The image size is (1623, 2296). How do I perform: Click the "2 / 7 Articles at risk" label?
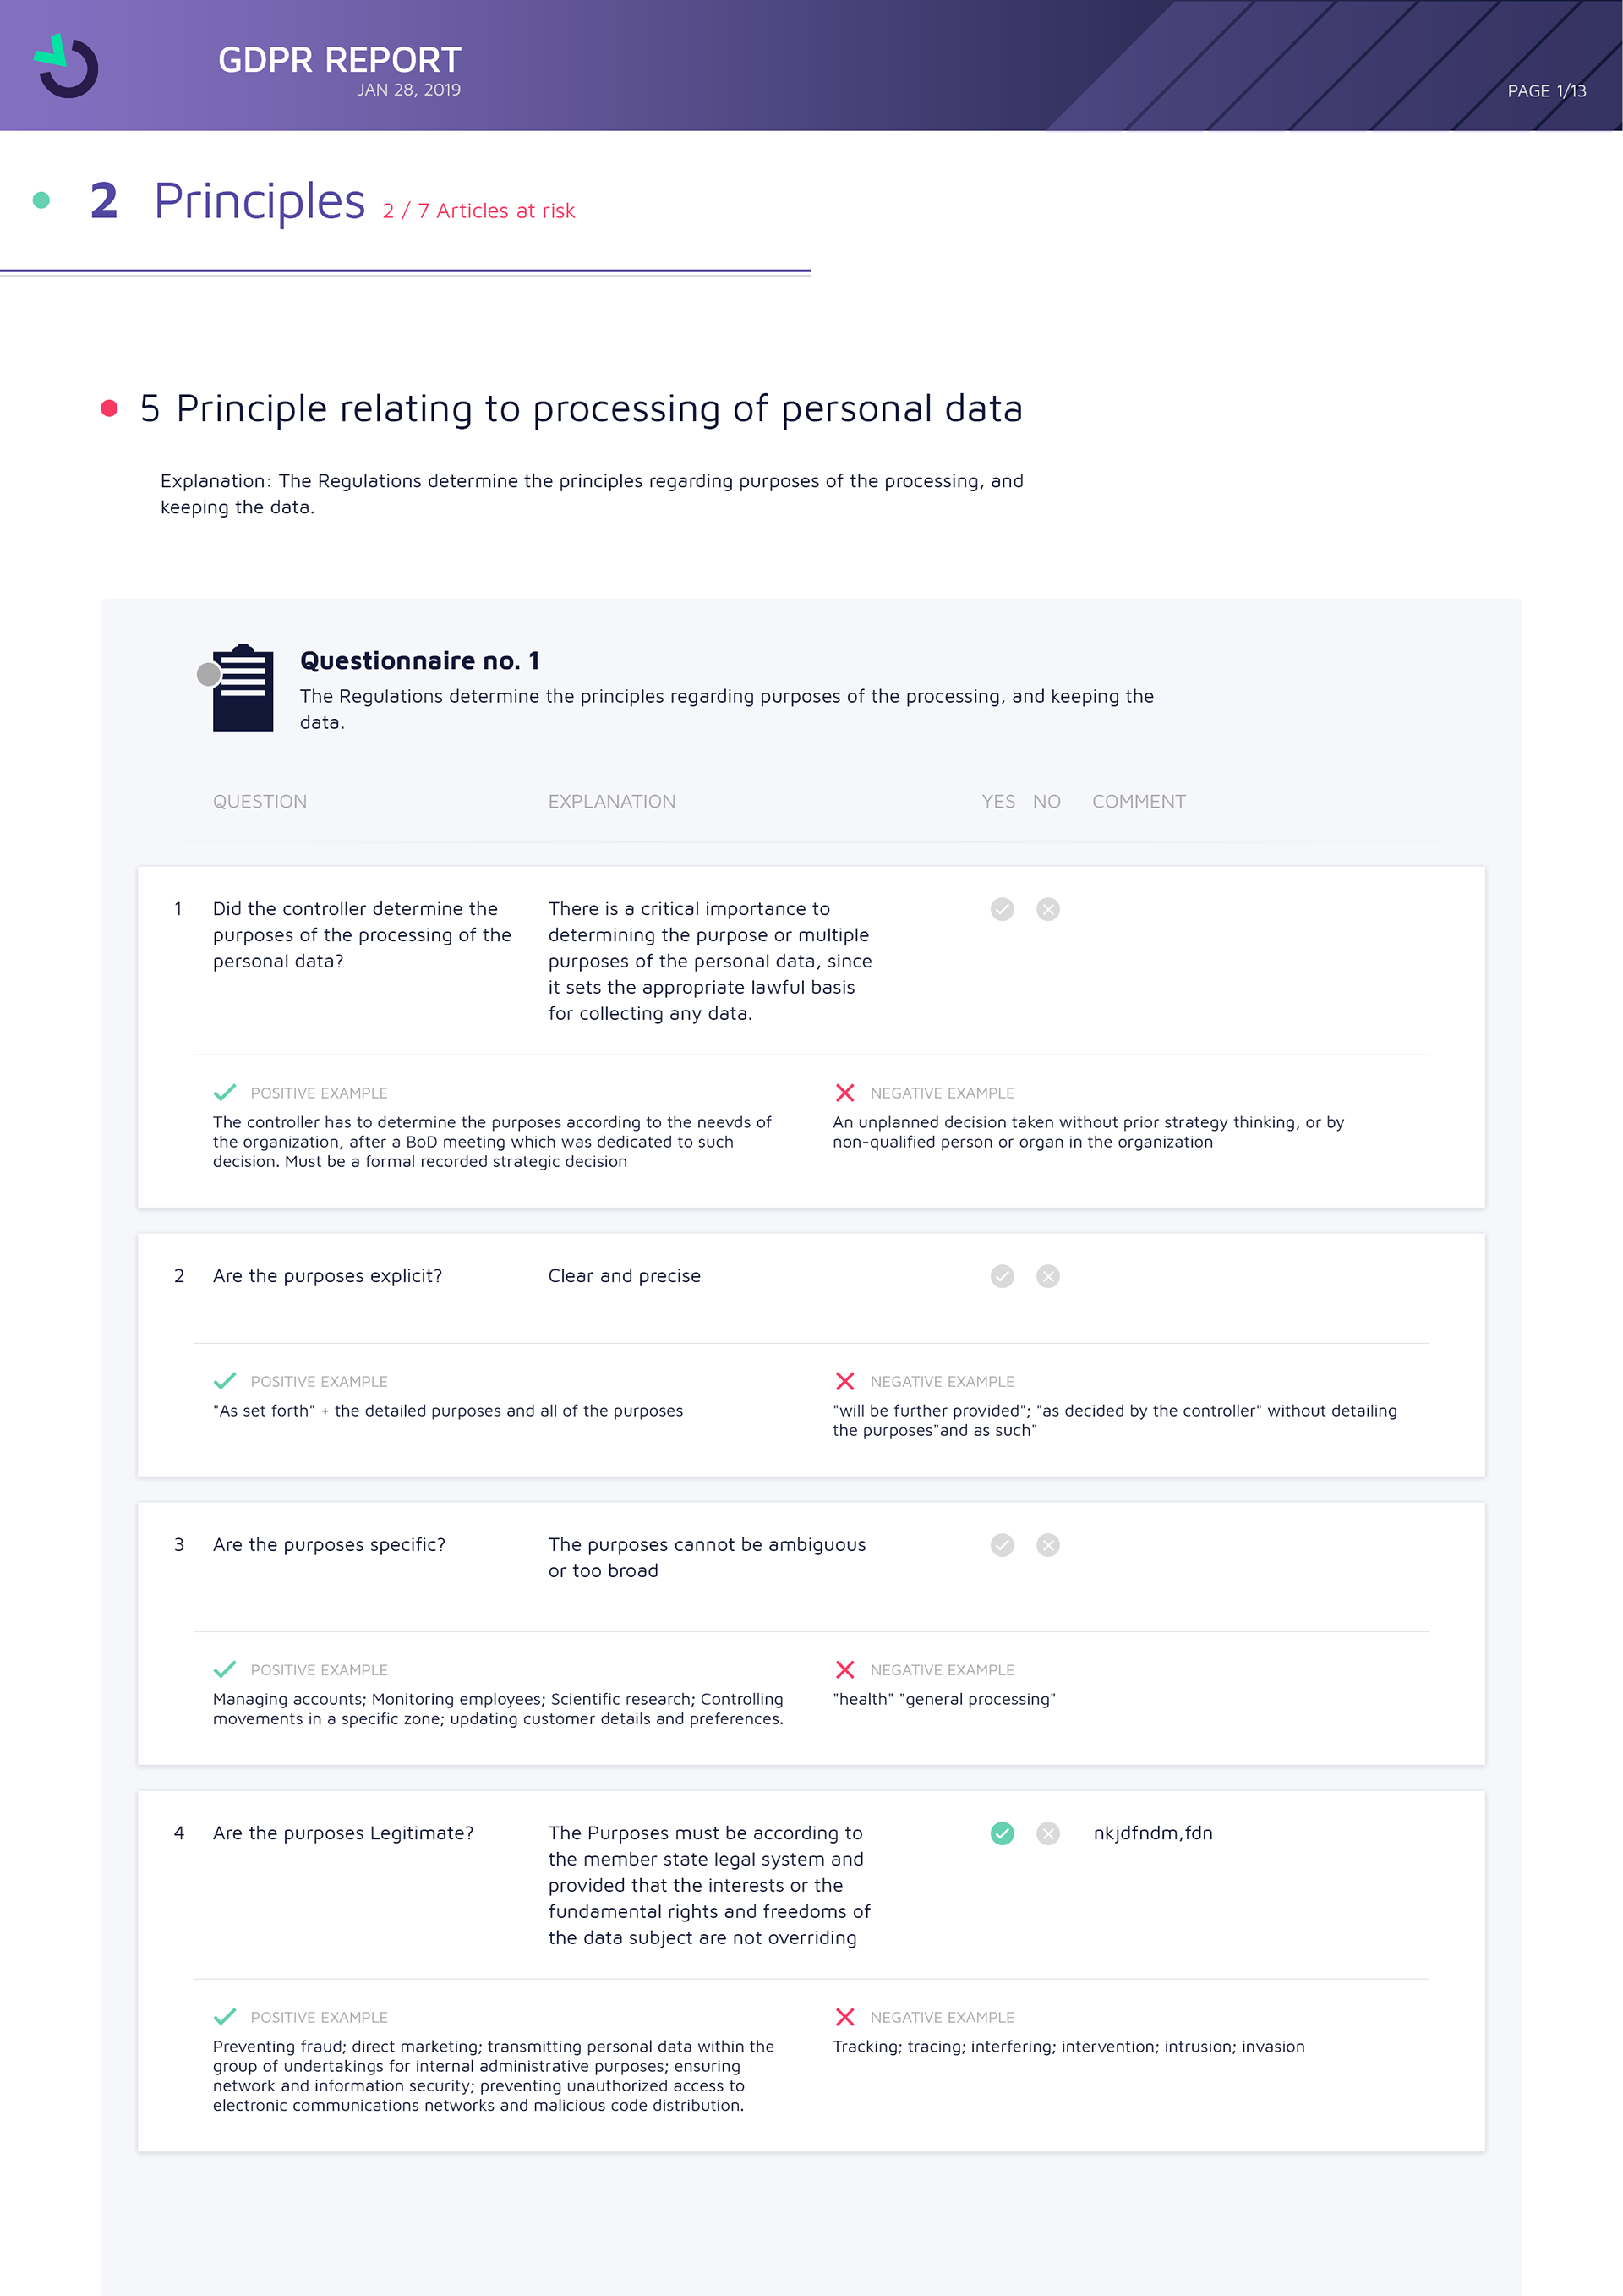point(478,211)
